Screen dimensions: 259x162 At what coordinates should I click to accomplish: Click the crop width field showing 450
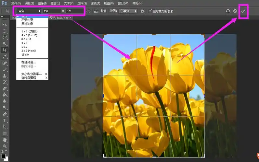pyautogui.click(x=51, y=11)
